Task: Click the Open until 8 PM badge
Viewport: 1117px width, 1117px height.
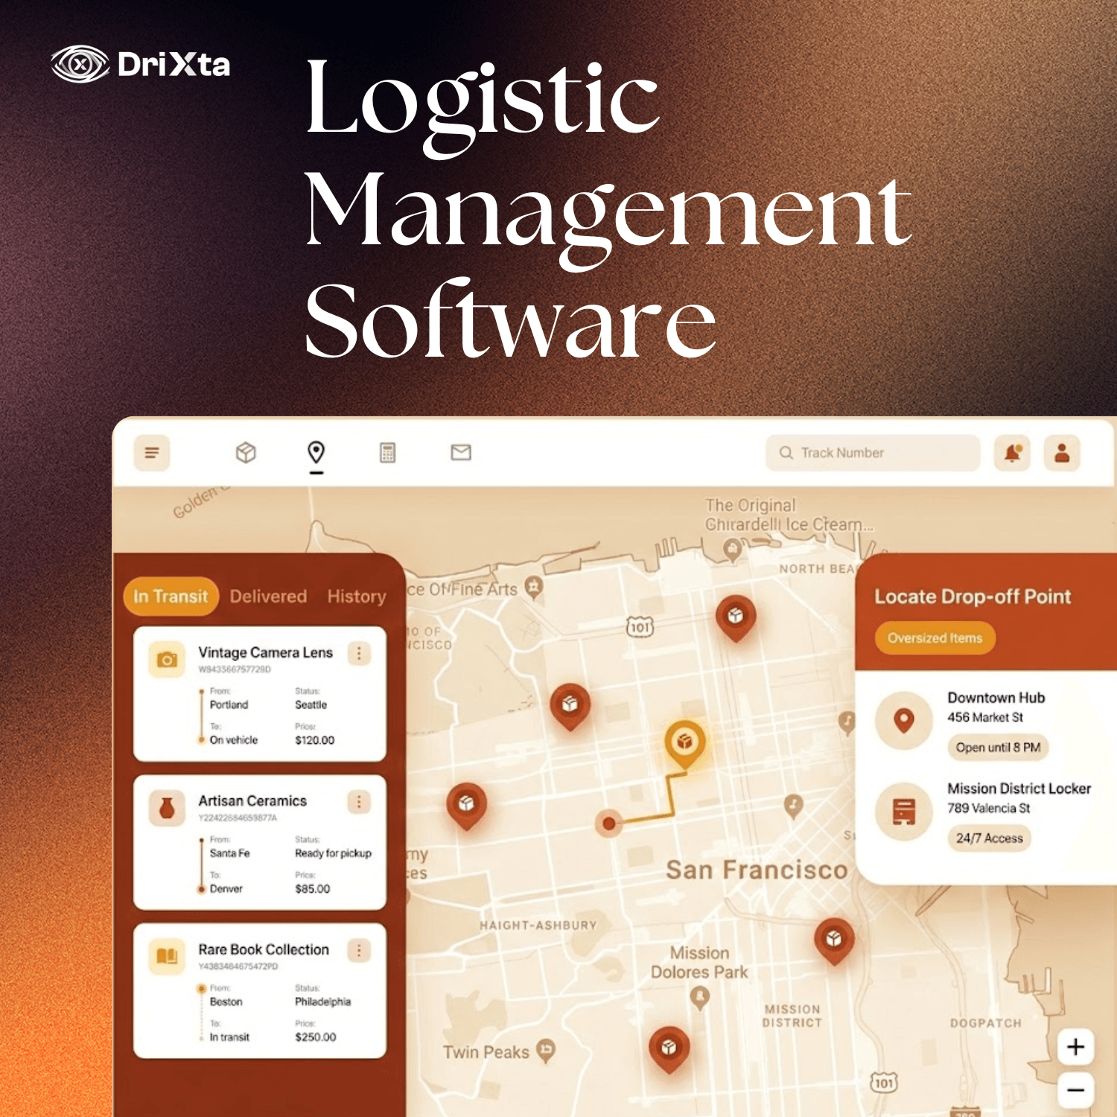Action: pyautogui.click(x=998, y=748)
